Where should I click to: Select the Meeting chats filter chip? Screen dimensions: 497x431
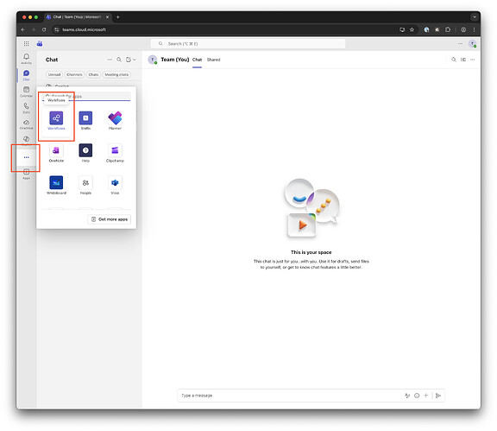pos(116,74)
